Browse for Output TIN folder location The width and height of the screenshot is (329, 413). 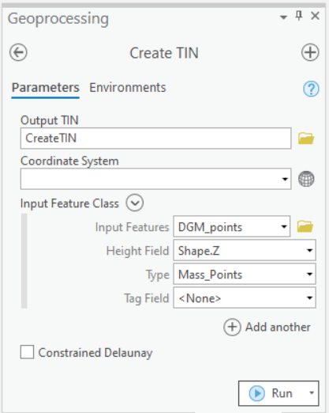click(306, 138)
